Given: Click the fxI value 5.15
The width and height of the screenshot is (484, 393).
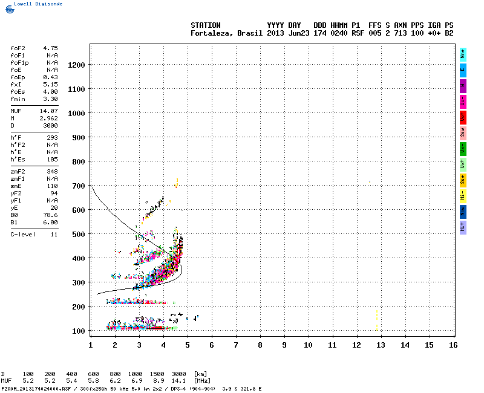Looking at the screenshot, I should pos(50,85).
